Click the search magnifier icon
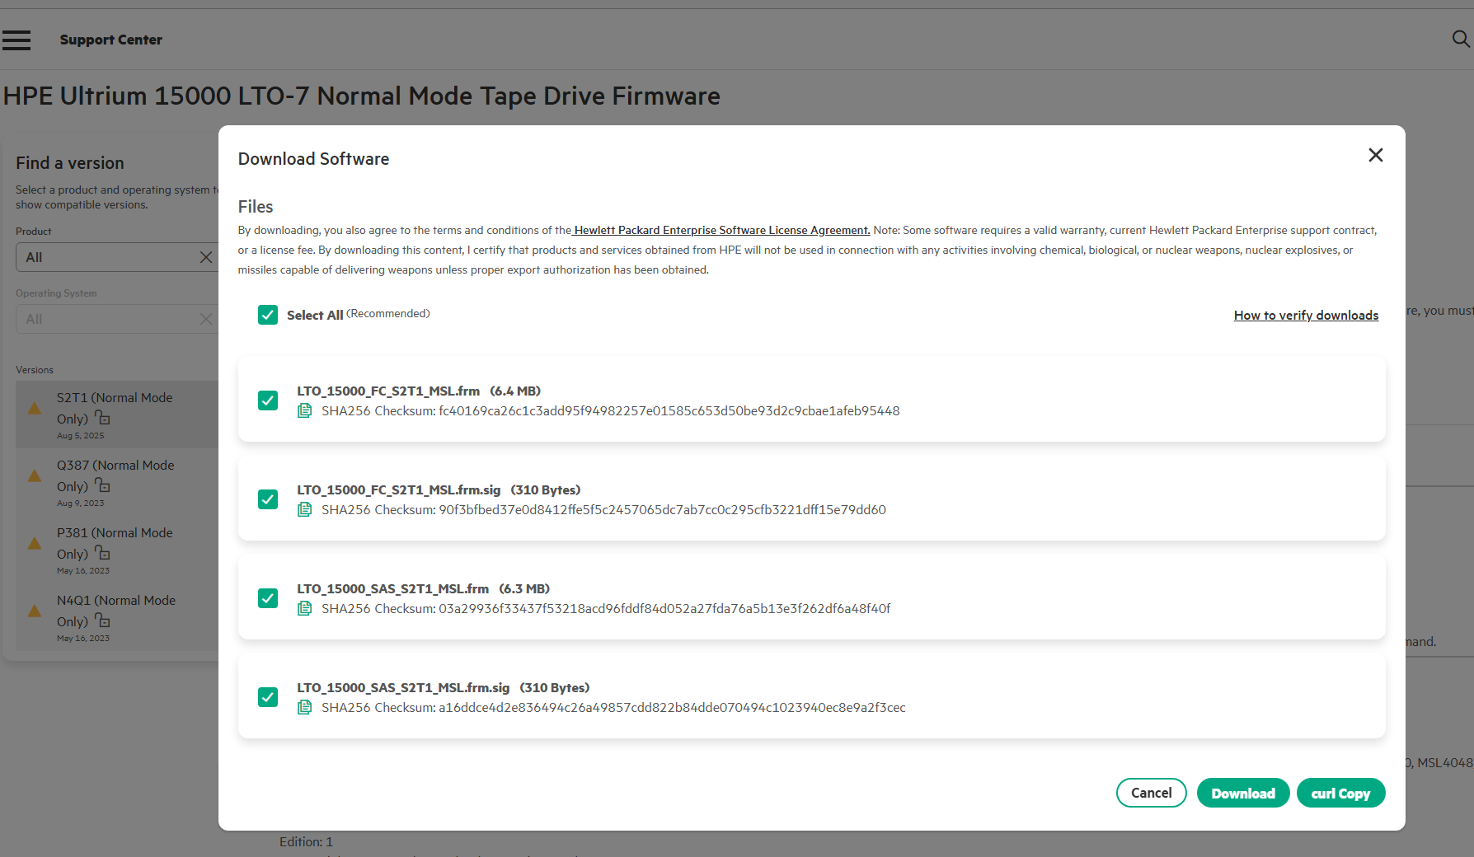Screen dimensions: 1474x857 1460,39
